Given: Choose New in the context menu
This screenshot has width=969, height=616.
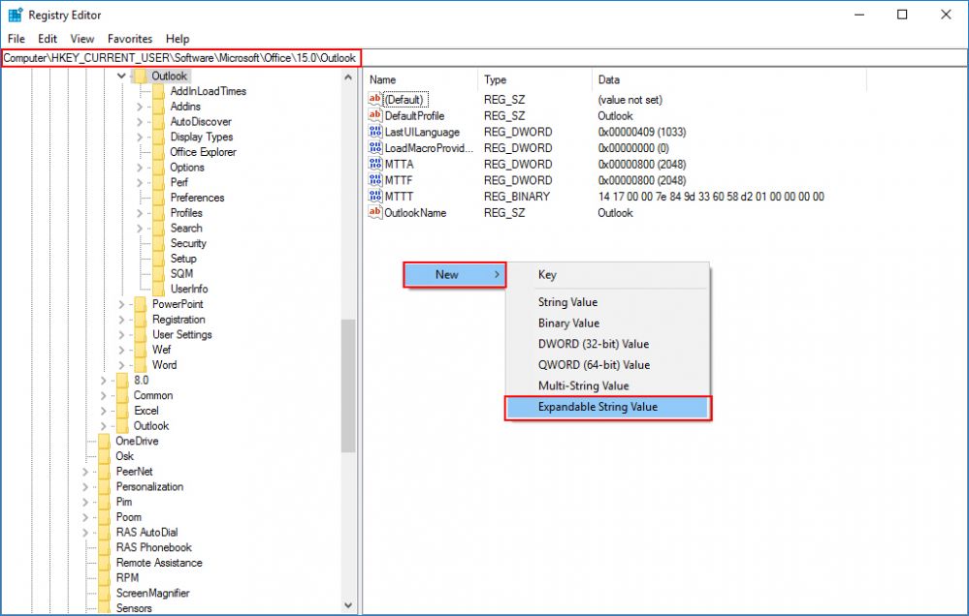Looking at the screenshot, I should 454,275.
